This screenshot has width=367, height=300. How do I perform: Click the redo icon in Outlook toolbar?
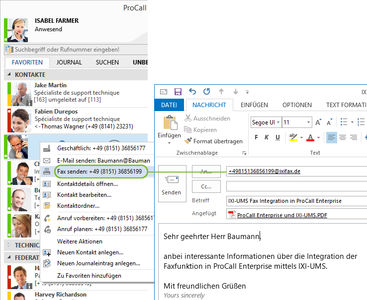point(207,92)
